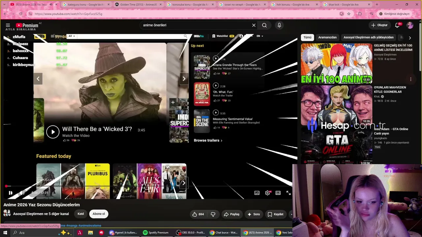Open the browser tab search dropdown
This screenshot has height=237, width=422.
[4, 5]
